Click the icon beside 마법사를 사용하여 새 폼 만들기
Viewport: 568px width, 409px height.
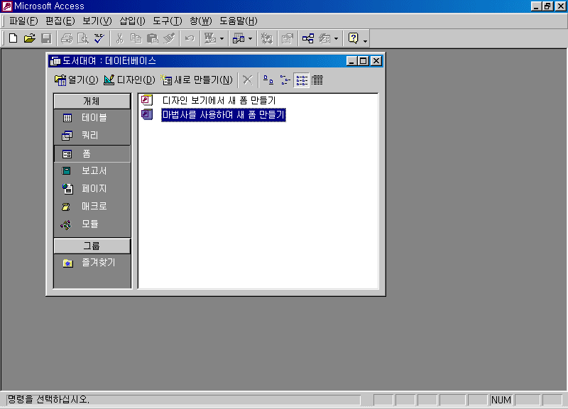pos(147,114)
